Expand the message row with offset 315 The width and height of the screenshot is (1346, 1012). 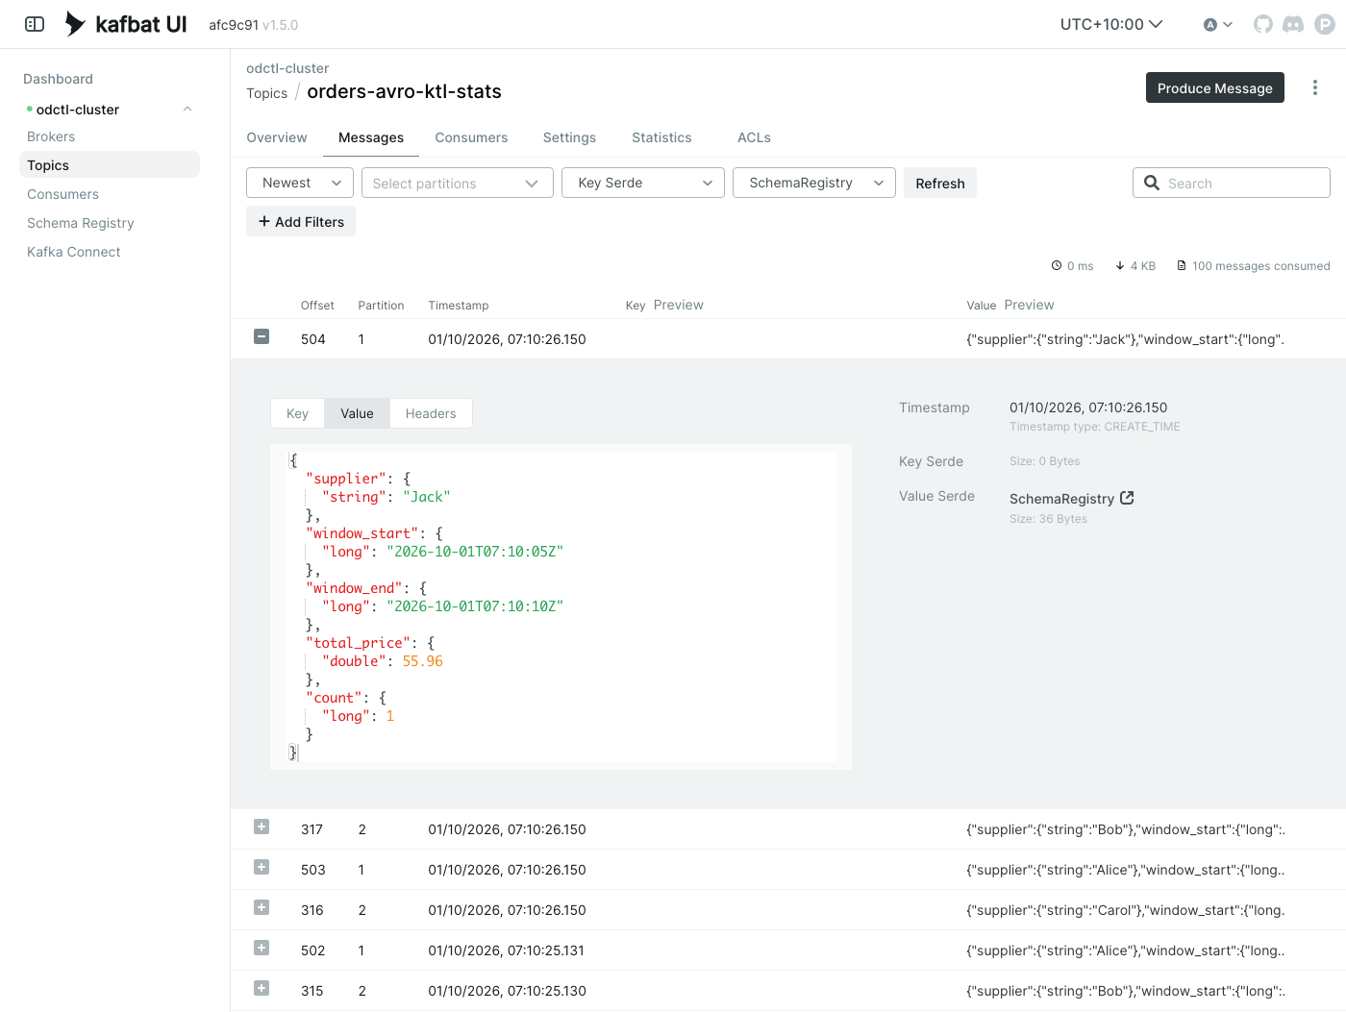point(262,988)
